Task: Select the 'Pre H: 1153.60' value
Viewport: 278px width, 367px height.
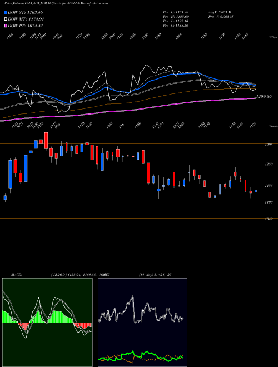Action: (x=176, y=17)
